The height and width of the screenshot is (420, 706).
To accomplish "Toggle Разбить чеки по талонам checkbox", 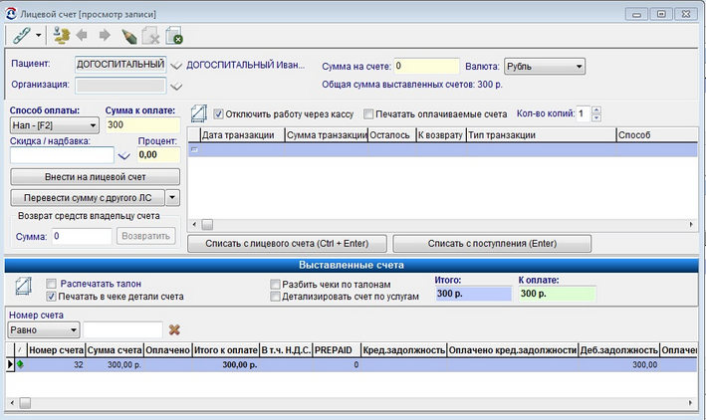I will [x=275, y=285].
